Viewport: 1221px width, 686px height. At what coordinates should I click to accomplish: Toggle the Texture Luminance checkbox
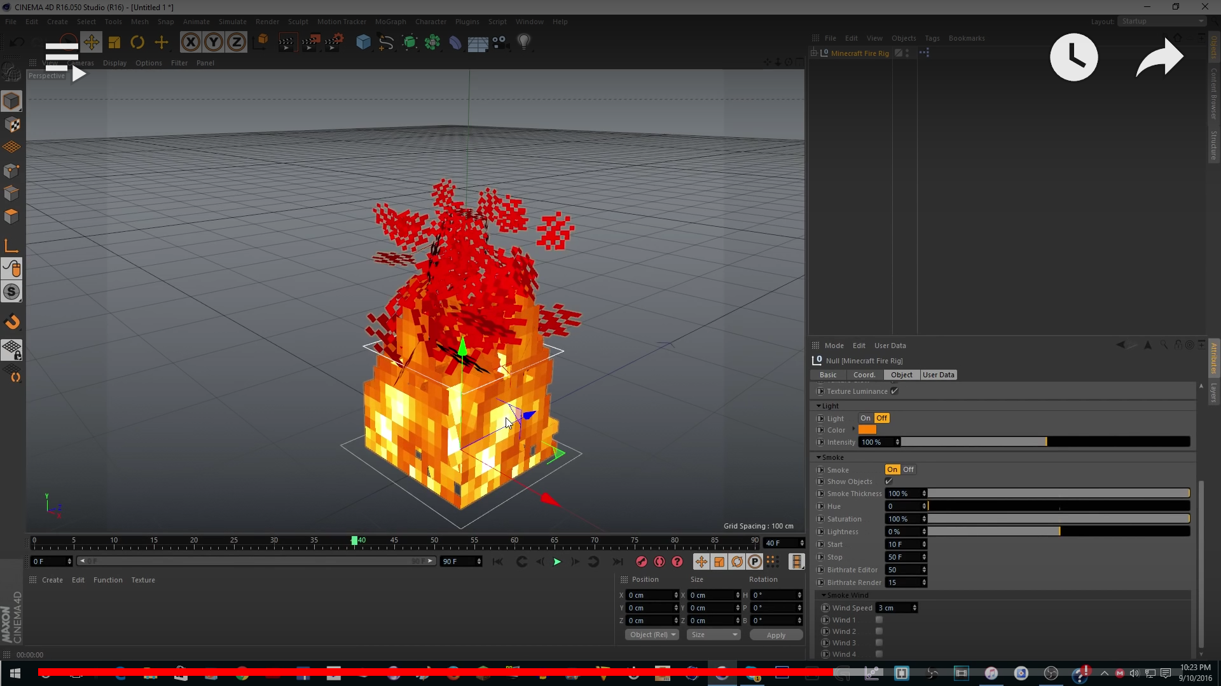tap(895, 391)
